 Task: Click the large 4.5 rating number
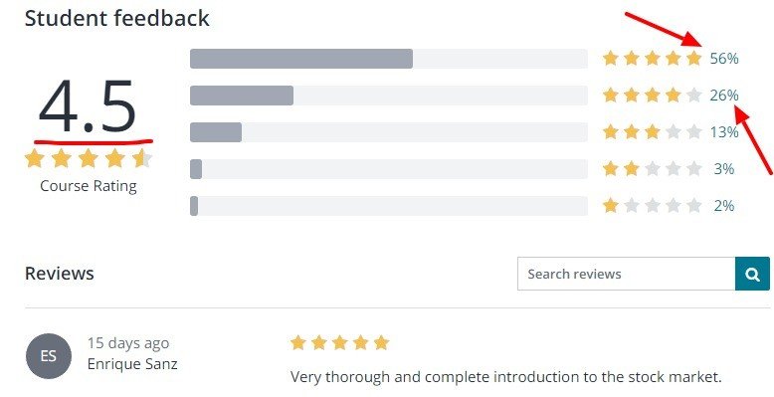(88, 106)
